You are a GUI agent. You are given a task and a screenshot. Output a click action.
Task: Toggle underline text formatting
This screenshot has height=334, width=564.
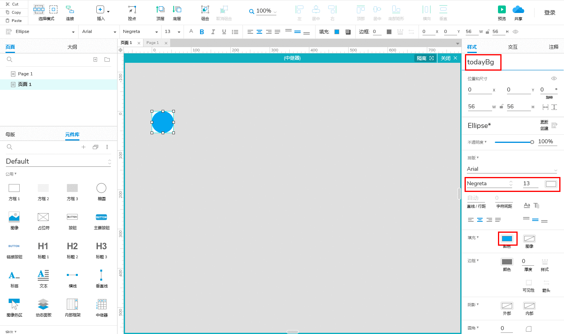(x=224, y=32)
